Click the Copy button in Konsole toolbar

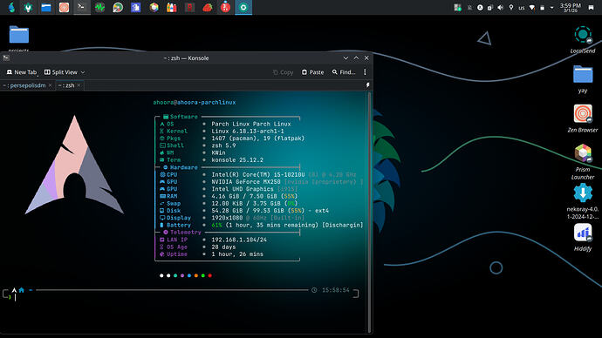(283, 72)
